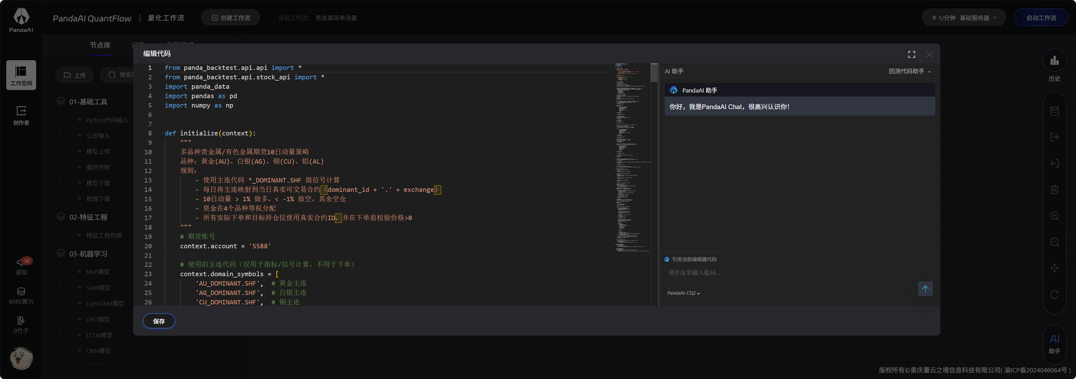This screenshot has width=1076, height=379.
Task: Click the 量化工作流 header item
Action: (166, 18)
